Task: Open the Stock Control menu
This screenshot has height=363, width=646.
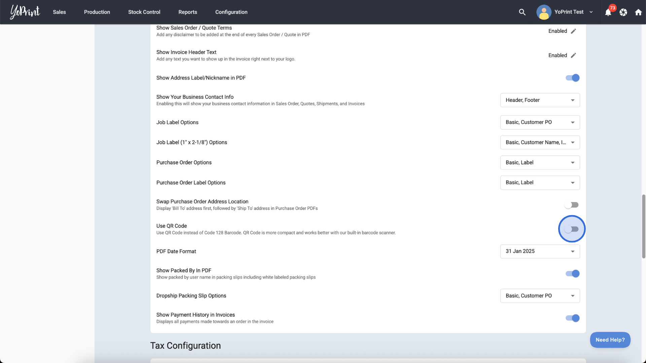Action: [x=144, y=12]
